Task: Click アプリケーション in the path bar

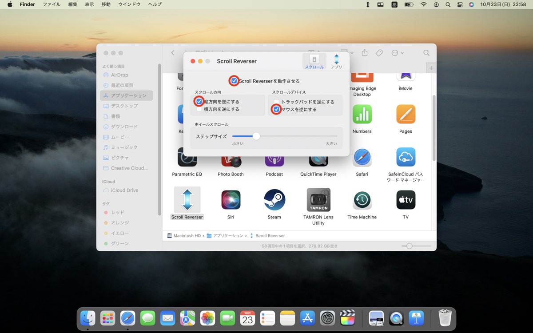Action: [228, 235]
